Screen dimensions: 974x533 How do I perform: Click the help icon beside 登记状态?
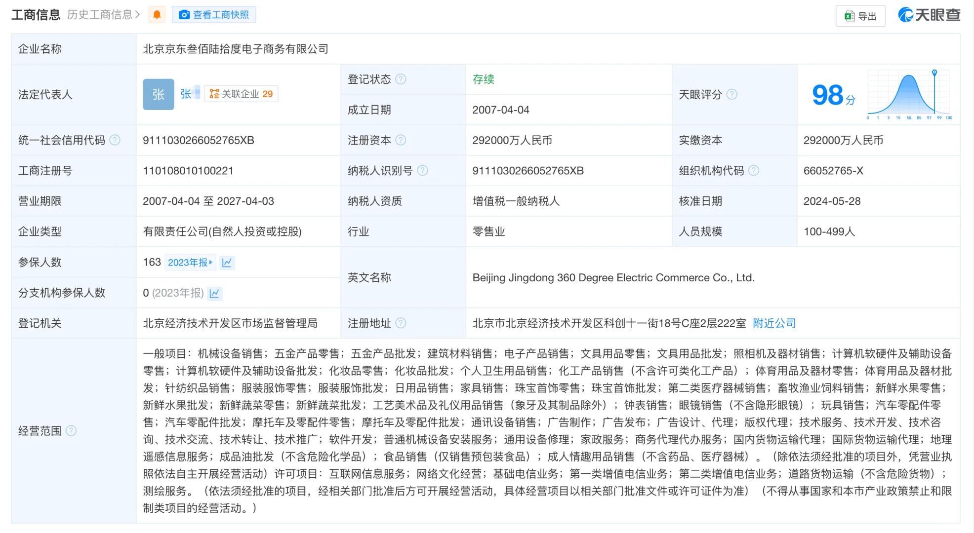[x=401, y=79]
